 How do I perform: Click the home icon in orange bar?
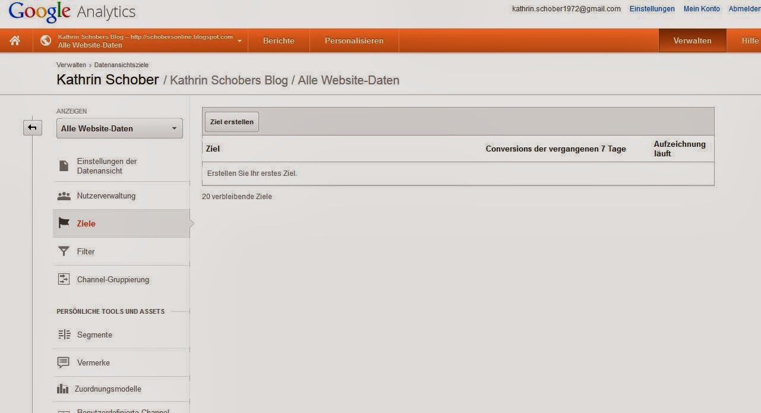point(15,40)
